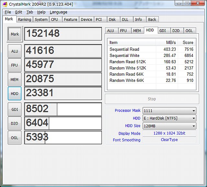Run the GDI benchmark button
Image resolution: width=207 pixels, height=187 pixels.
pyautogui.click(x=15, y=109)
